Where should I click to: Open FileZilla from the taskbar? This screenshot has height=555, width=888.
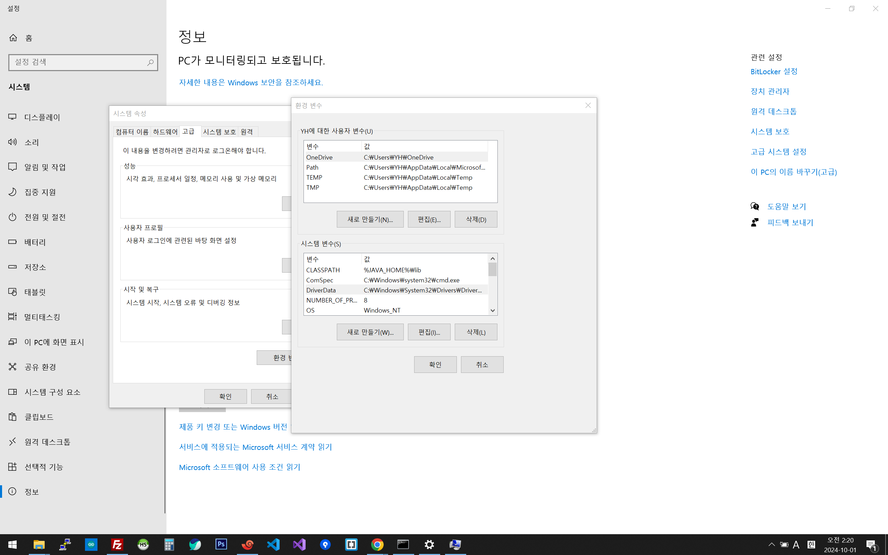117,544
